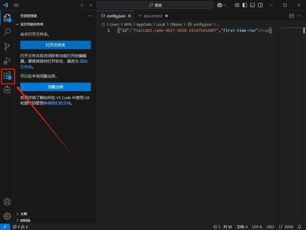This screenshot has width=306, height=230.
Task: Open the Run and Debug view icon
Action: click(7, 61)
